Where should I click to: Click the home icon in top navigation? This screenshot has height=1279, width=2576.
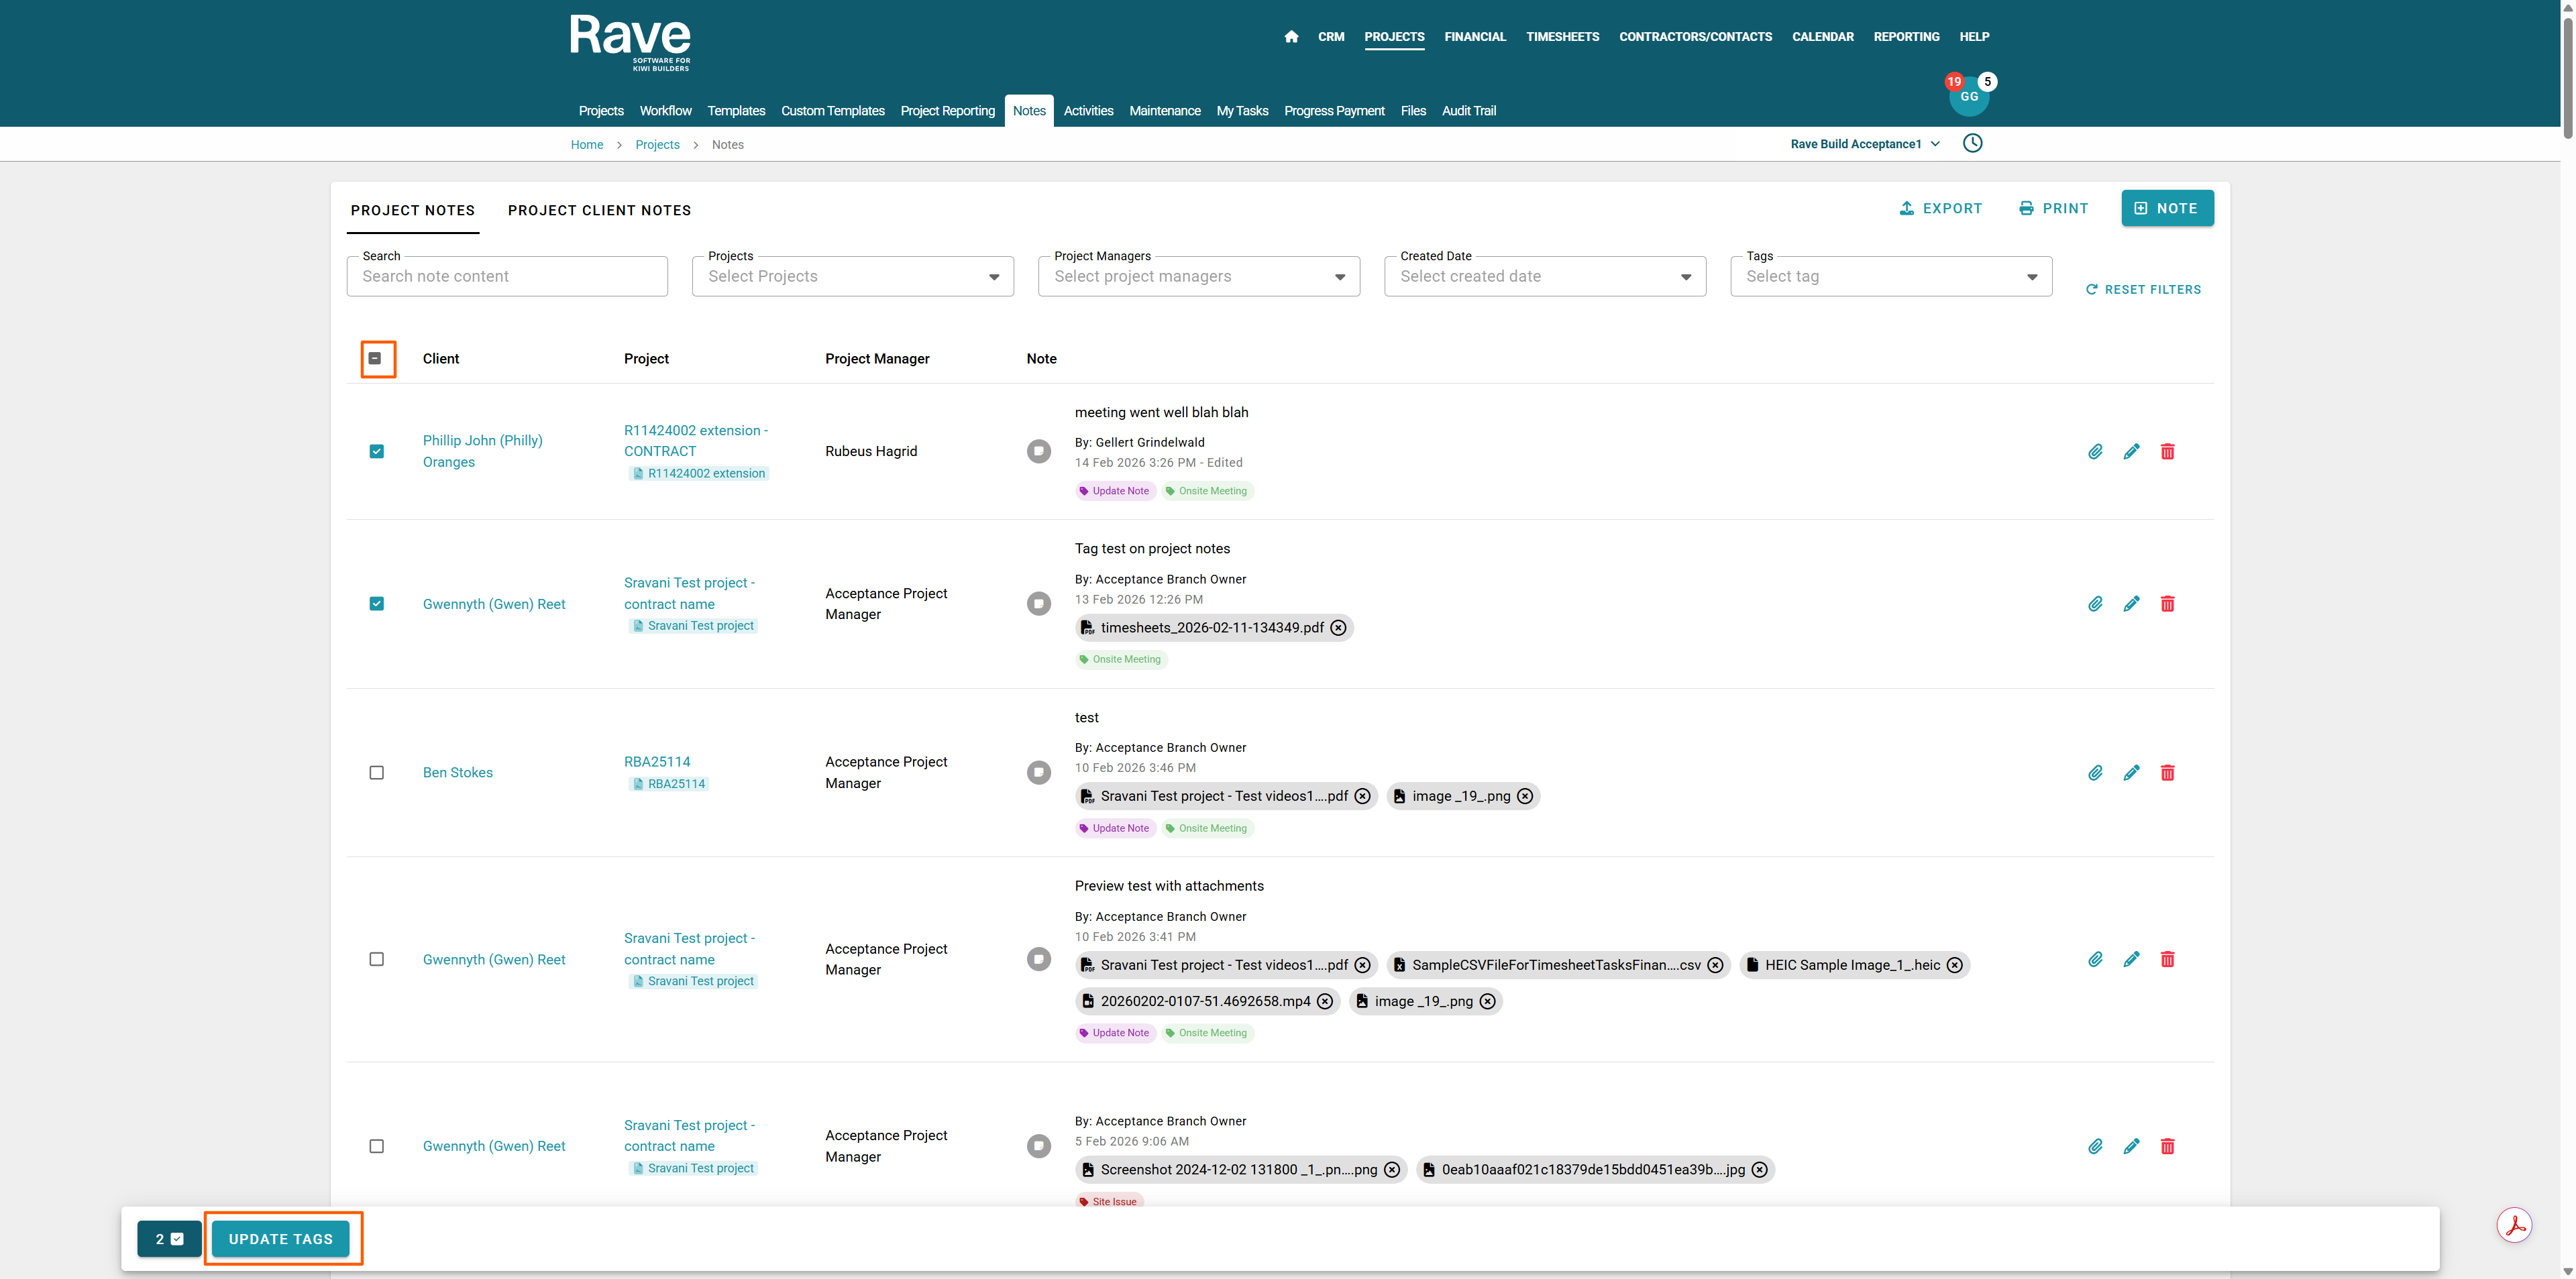1291,37
